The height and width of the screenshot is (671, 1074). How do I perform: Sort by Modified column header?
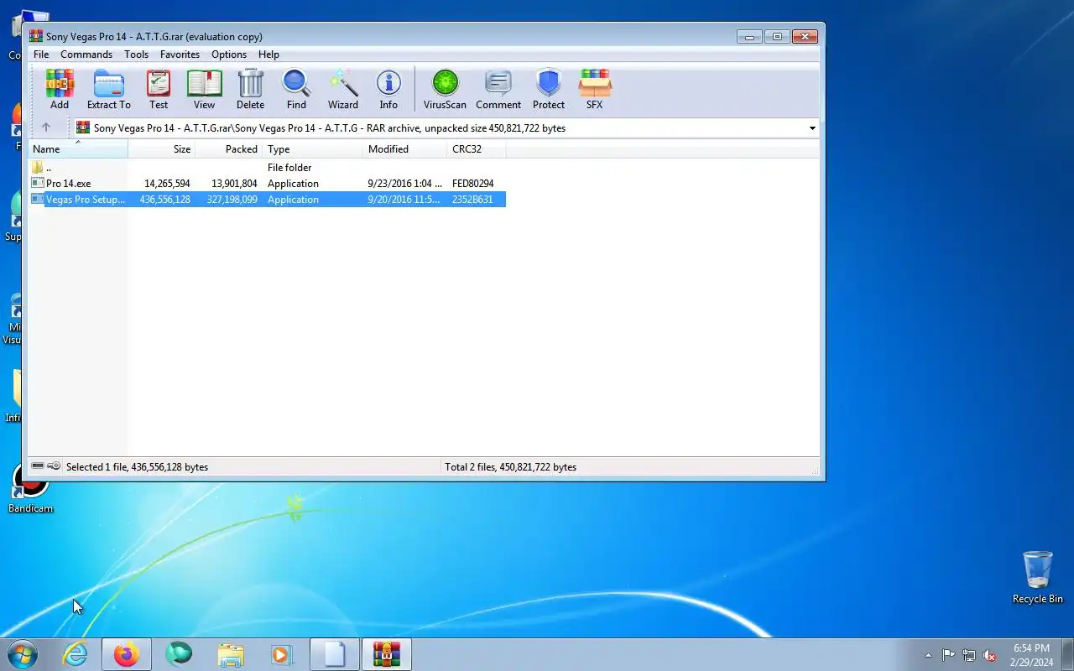[x=404, y=149]
